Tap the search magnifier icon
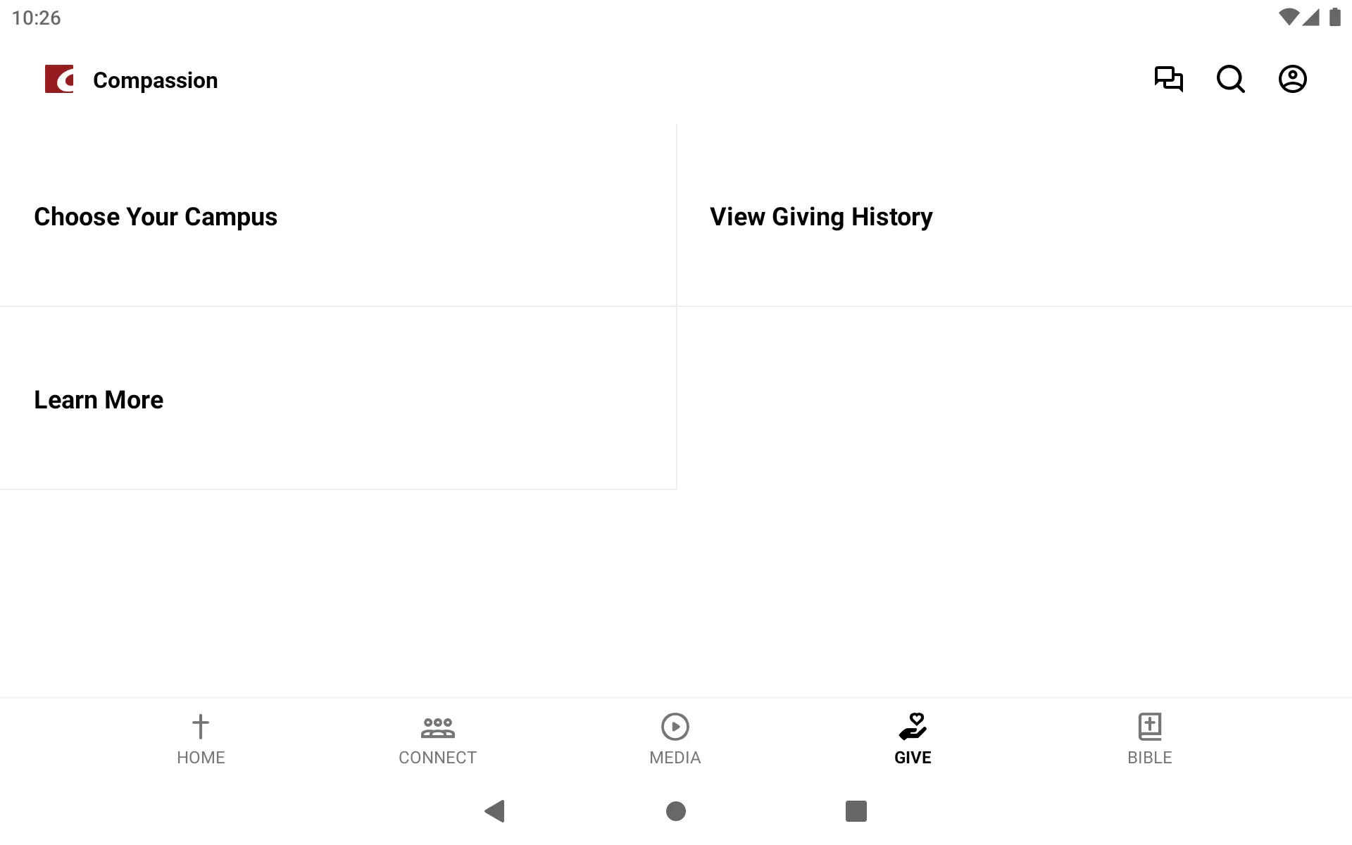This screenshot has height=845, width=1352. point(1232,80)
